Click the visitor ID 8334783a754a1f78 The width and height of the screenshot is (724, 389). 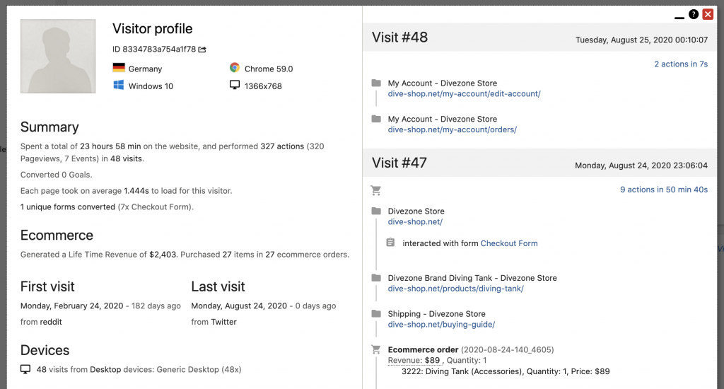tap(154, 50)
